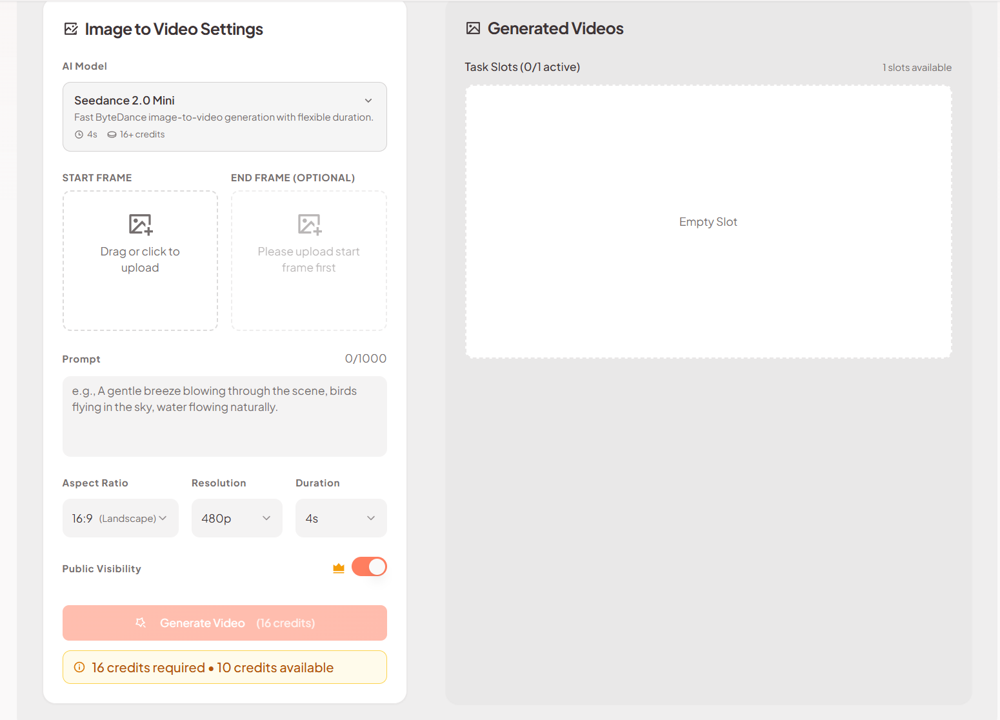The image size is (1000, 720).
Task: Click the End Frame upload area
Action: coord(309,261)
